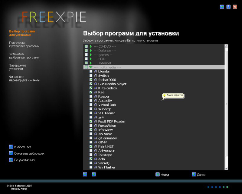Select the WinFlasher row text
Viewport: 242px width, 194px height.
[x=107, y=167]
